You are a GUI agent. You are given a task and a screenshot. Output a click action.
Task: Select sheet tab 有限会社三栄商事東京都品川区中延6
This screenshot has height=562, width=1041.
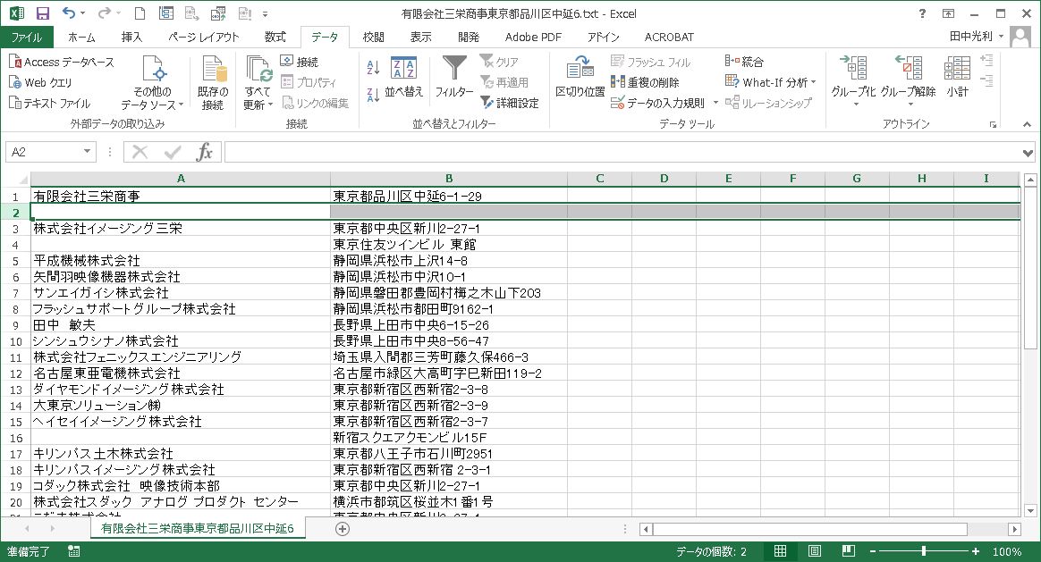[197, 529]
